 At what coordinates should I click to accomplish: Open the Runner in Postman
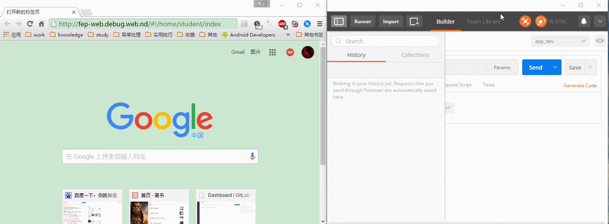tap(363, 22)
